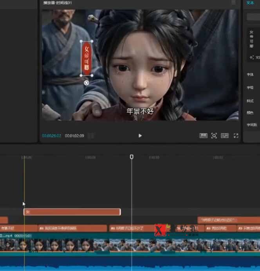
Task: Click the top-left handle of the selected text box
Action: [x=81, y=41]
